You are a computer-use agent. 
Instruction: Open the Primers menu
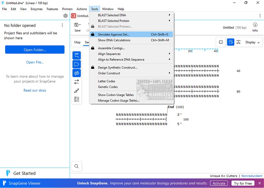click(x=67, y=9)
